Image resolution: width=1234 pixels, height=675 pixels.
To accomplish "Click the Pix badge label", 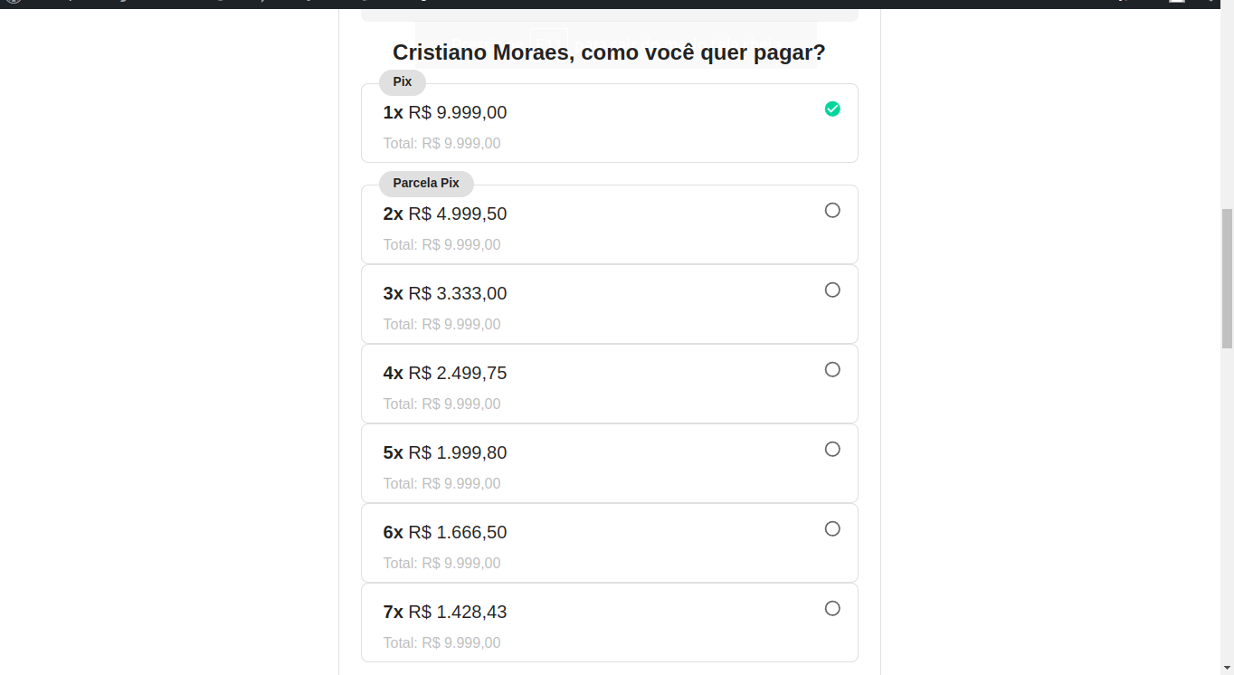I will point(402,82).
